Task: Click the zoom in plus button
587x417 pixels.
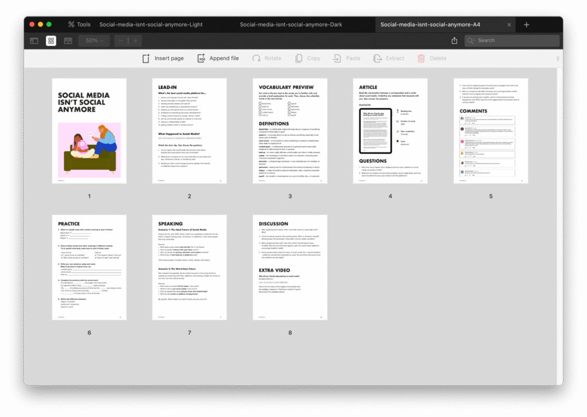Action: tap(136, 41)
